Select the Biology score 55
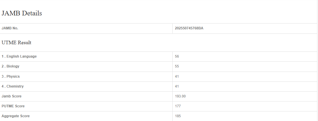This screenshot has width=318, height=121. click(177, 66)
